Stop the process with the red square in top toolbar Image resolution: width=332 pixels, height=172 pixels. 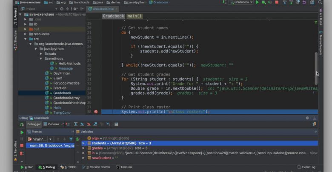(x=277, y=2)
